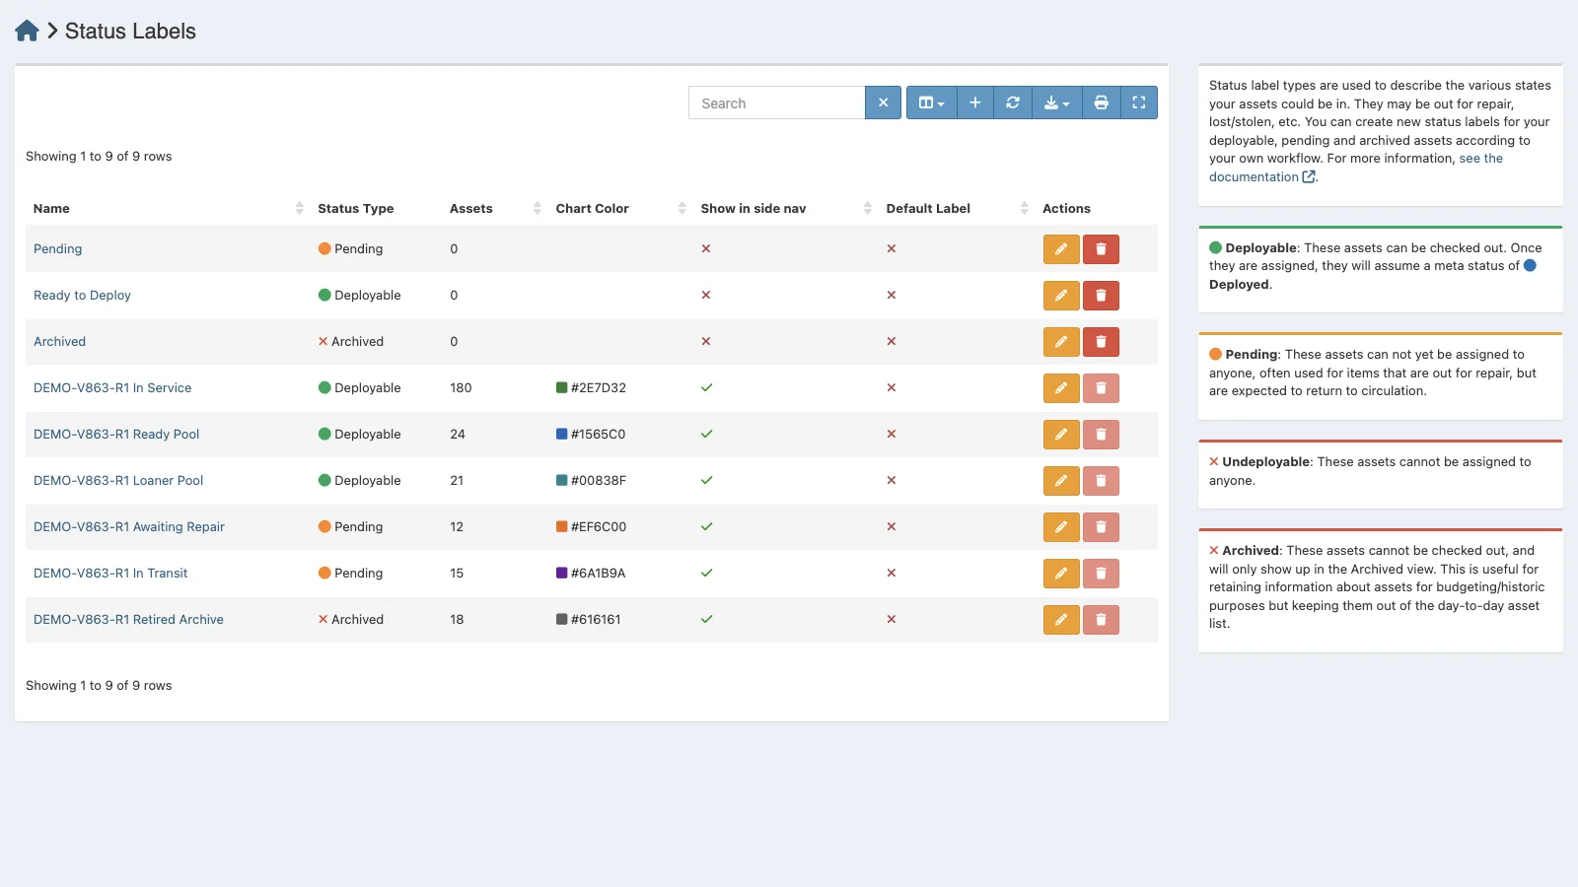Delete the Ready to Deploy label

tap(1101, 296)
